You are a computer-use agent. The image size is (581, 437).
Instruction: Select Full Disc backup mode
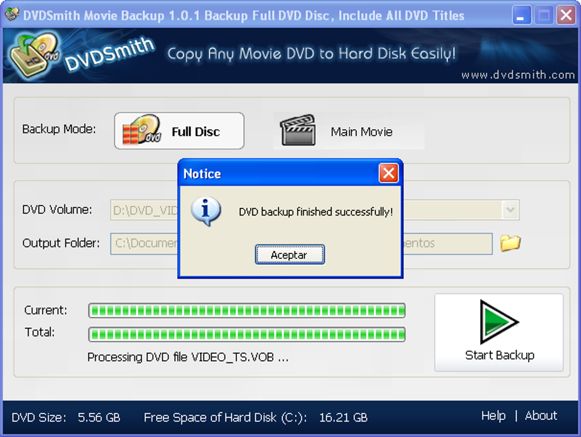click(x=179, y=131)
